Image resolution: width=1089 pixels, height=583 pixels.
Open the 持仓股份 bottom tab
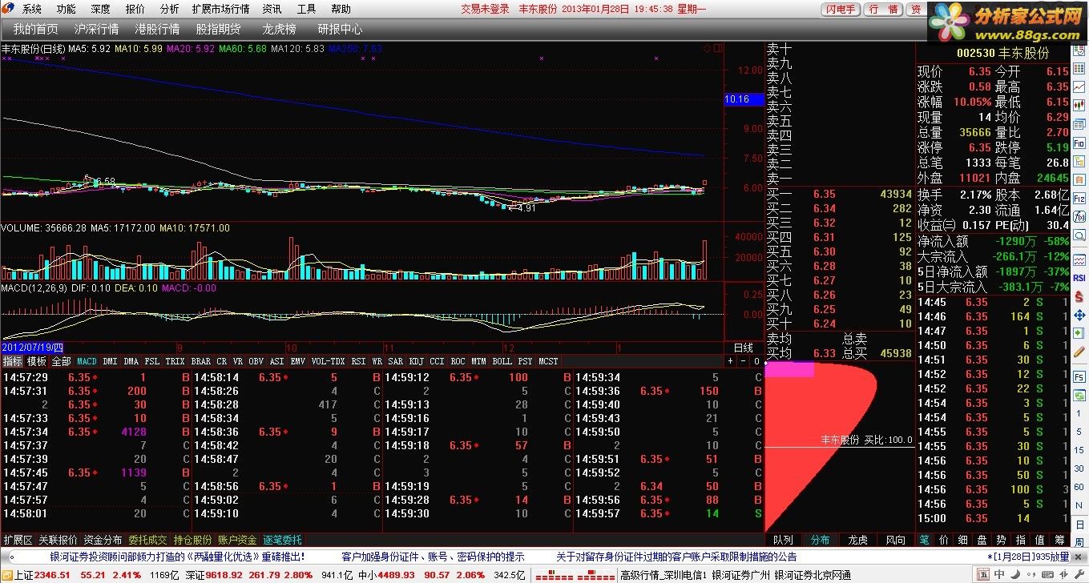pos(192,539)
